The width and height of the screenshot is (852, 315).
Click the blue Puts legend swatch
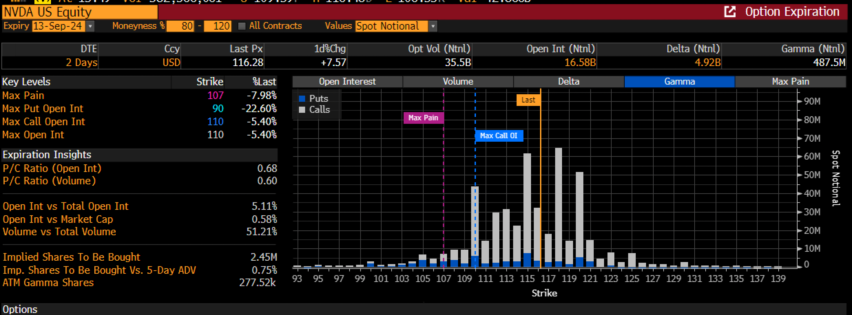tap(302, 99)
